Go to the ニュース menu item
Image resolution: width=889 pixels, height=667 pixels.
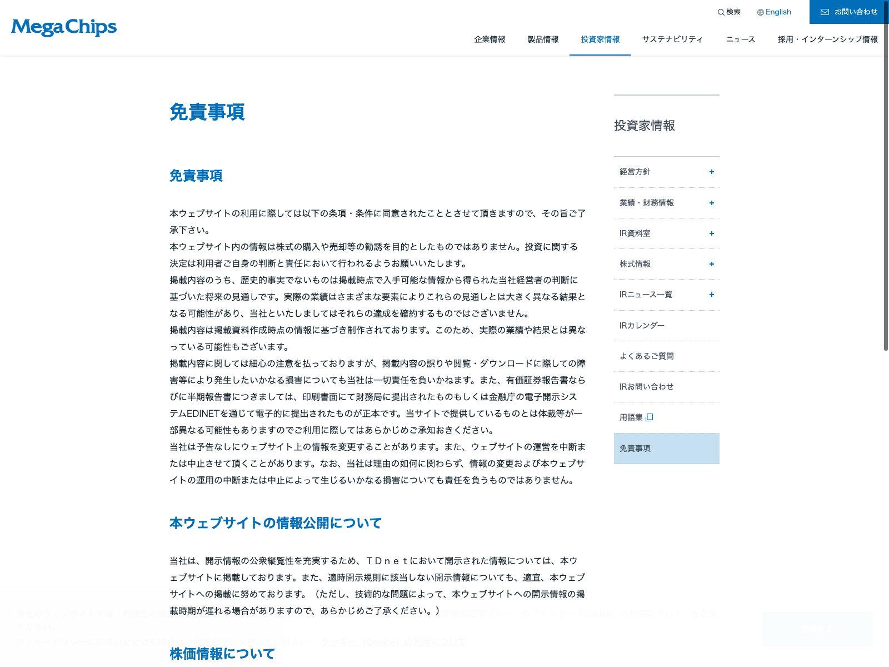click(740, 39)
